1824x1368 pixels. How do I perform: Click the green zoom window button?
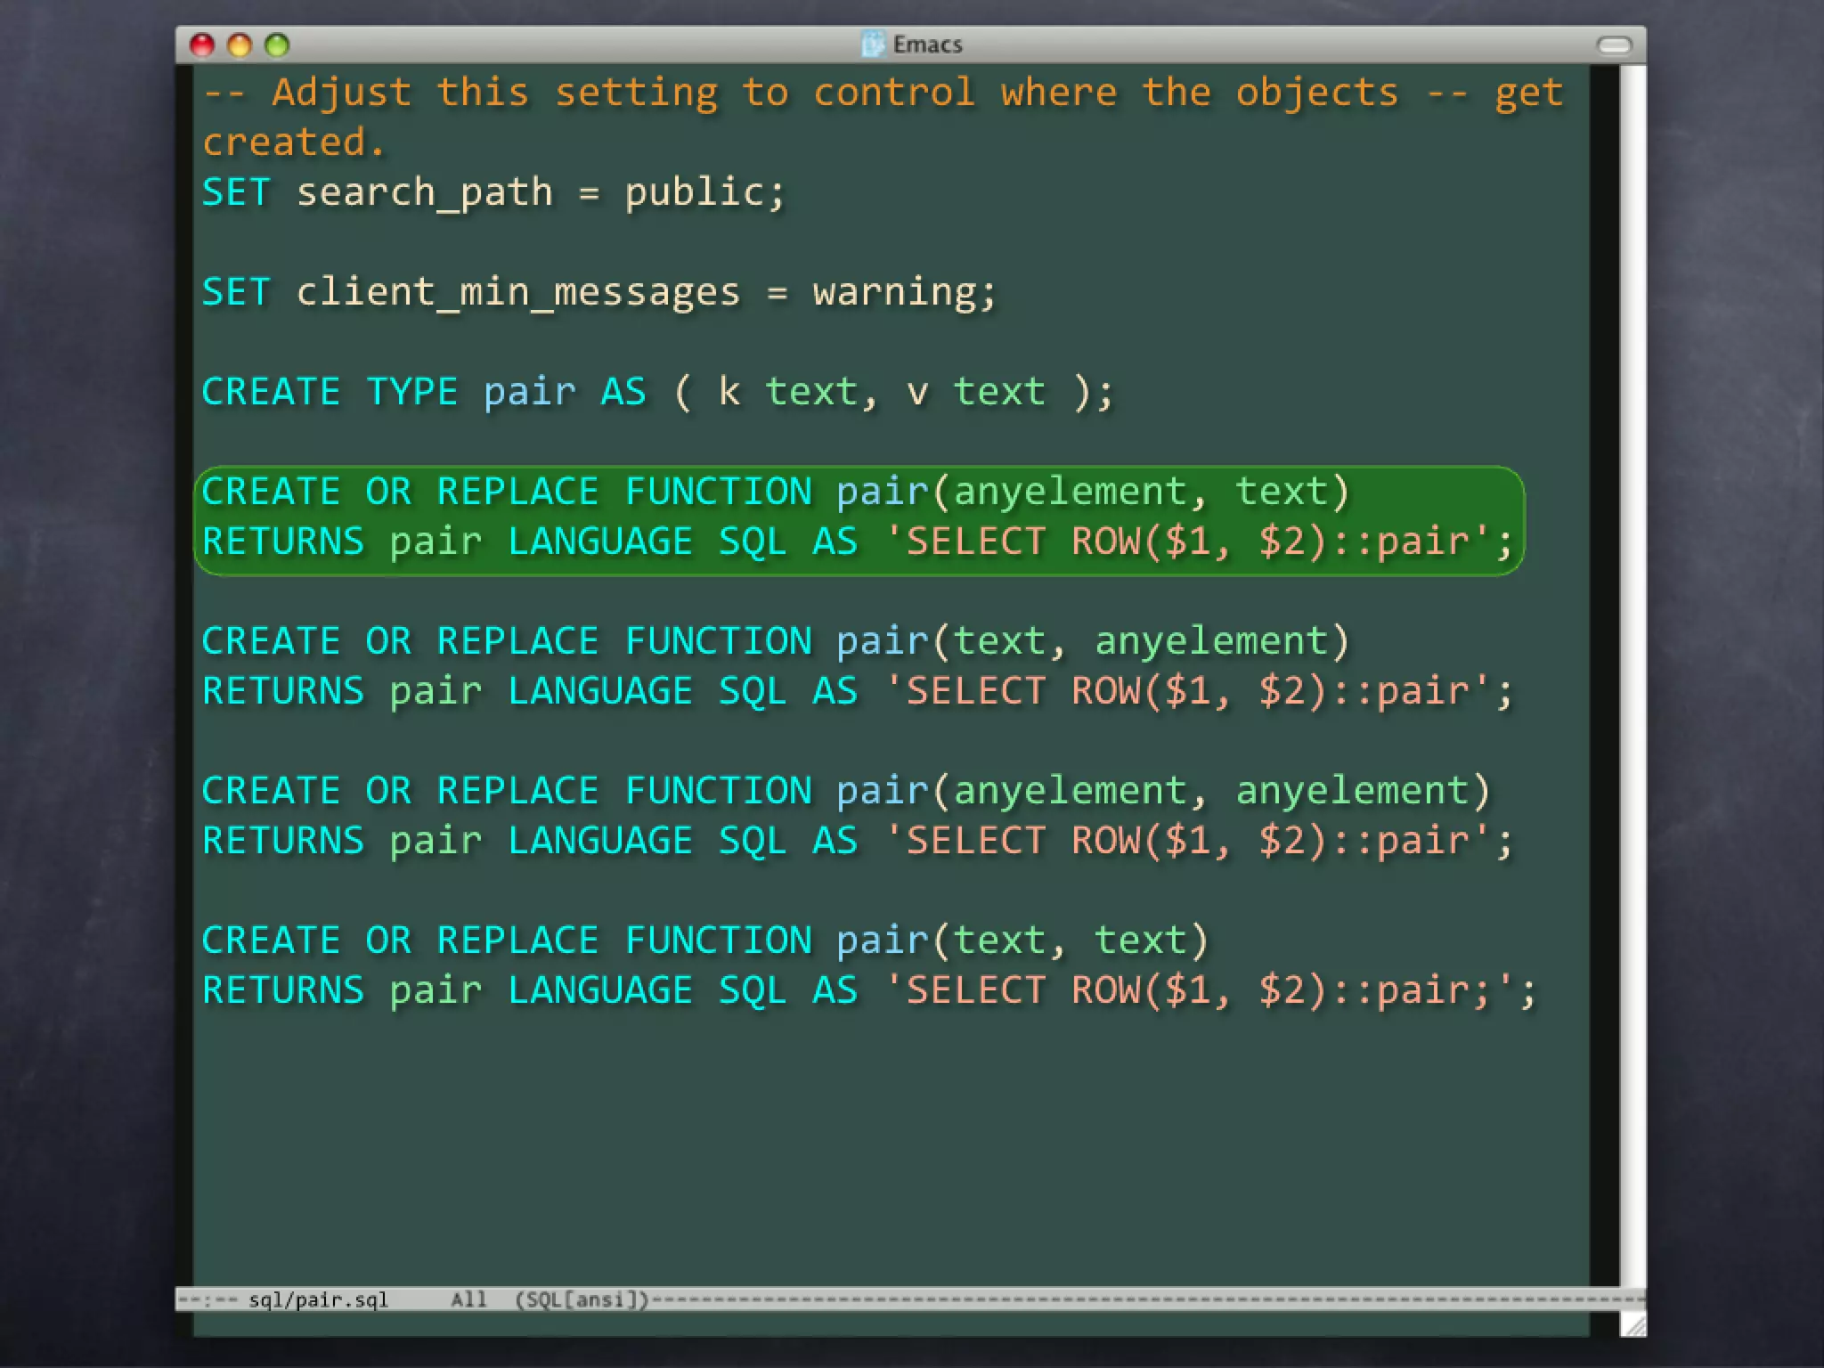(x=277, y=45)
